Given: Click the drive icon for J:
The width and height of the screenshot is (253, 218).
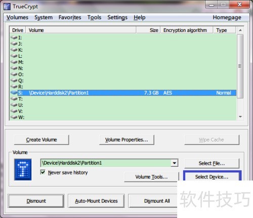Looking at the screenshot, I should pyautogui.click(x=14, y=44).
